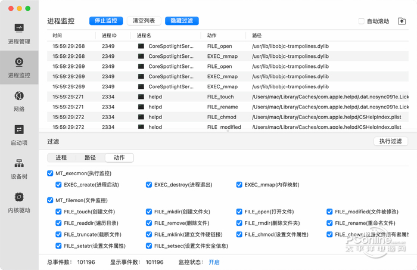This screenshot has width=417, height=270.
Task: Uncheck FILE_chmod(设置文件属性) filter
Action: (x=239, y=234)
